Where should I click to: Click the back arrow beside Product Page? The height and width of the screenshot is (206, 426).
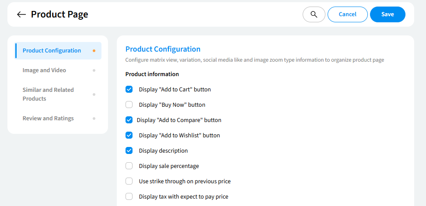point(21,14)
